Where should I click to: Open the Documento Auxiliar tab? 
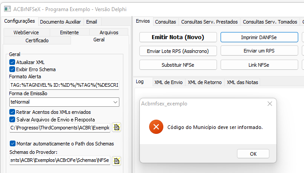pyautogui.click(x=60, y=22)
